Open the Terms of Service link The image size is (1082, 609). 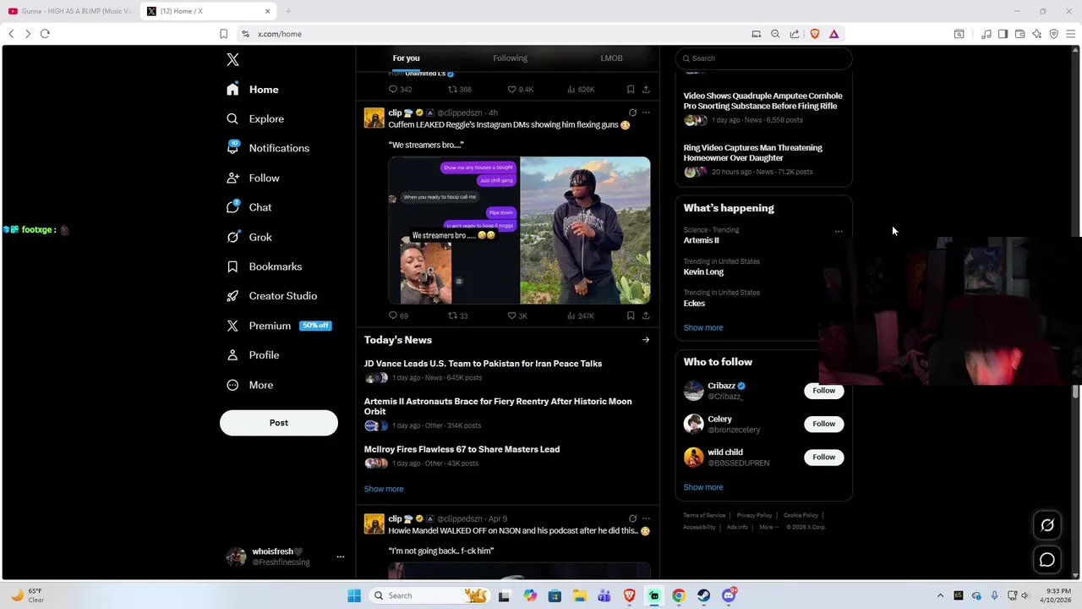point(704,515)
